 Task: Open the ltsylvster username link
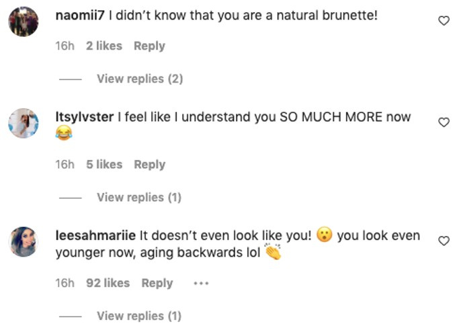pyautogui.click(x=85, y=117)
